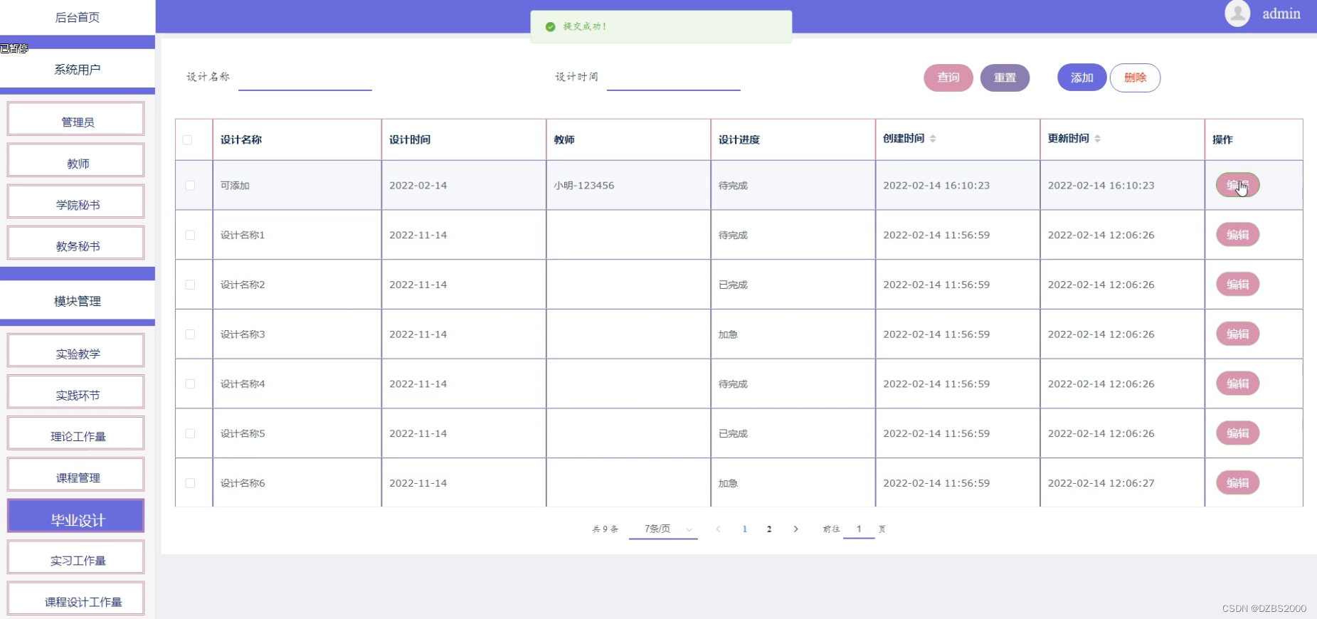Open the 实验教学 menu item
The height and width of the screenshot is (619, 1317).
76,350
